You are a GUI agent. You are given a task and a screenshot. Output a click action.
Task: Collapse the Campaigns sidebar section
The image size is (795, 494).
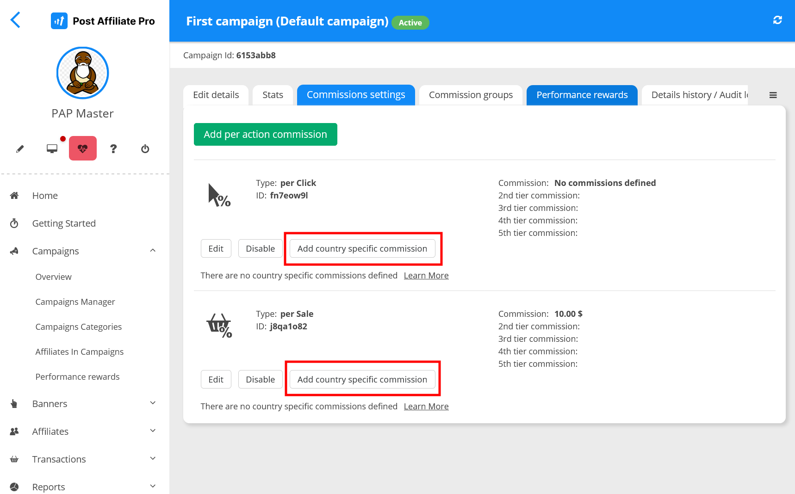pos(153,251)
